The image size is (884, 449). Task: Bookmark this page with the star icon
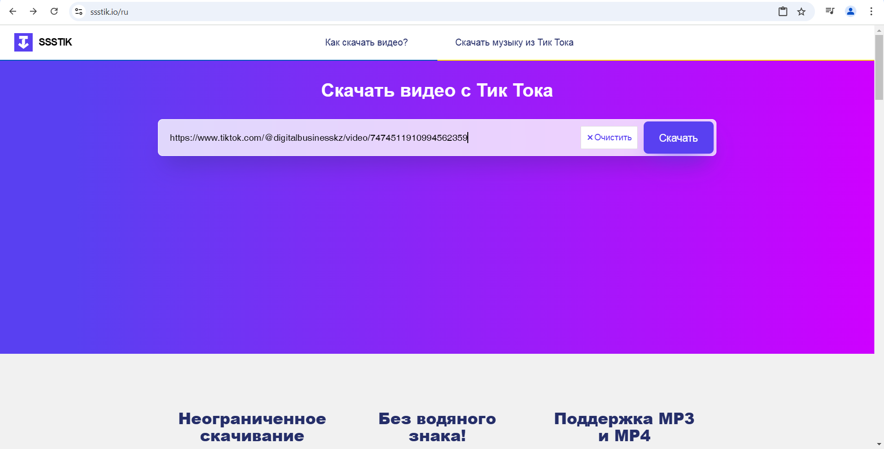click(802, 12)
